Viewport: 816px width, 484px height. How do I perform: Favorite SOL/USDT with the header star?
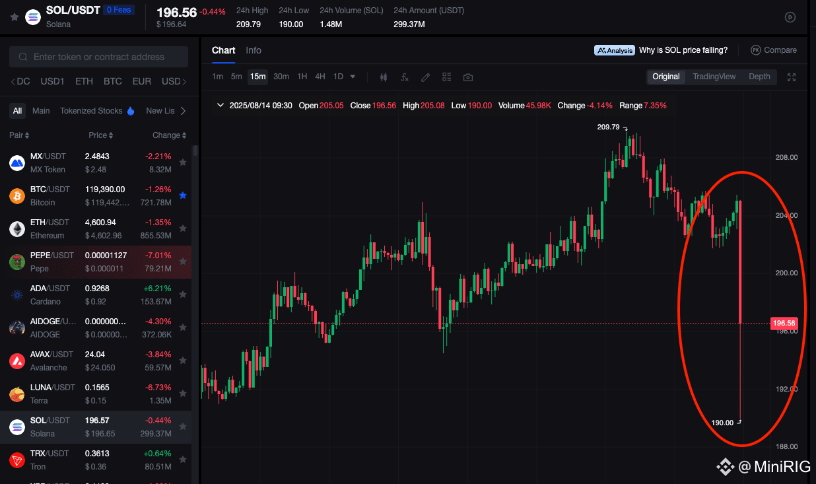pyautogui.click(x=14, y=17)
